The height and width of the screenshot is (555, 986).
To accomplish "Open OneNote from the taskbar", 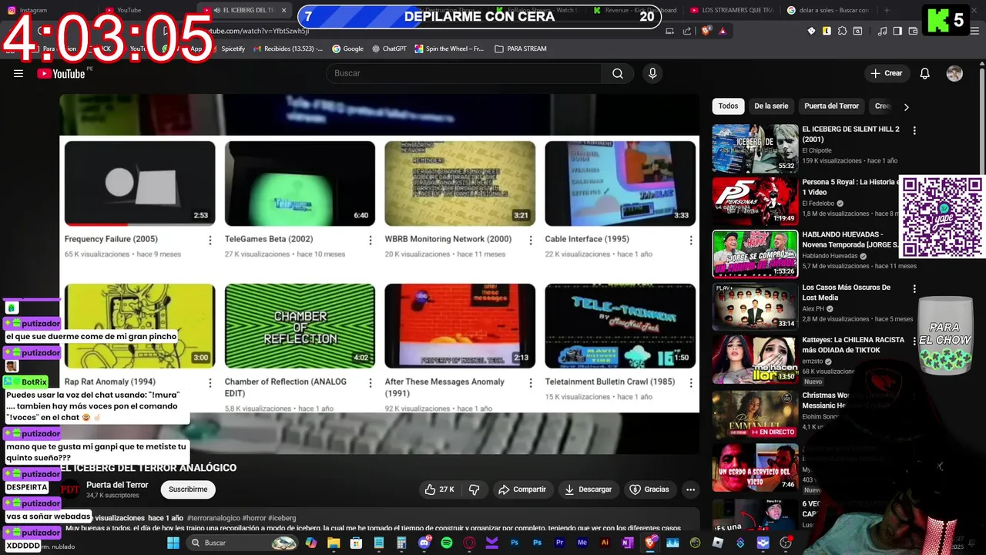I will click(x=627, y=543).
